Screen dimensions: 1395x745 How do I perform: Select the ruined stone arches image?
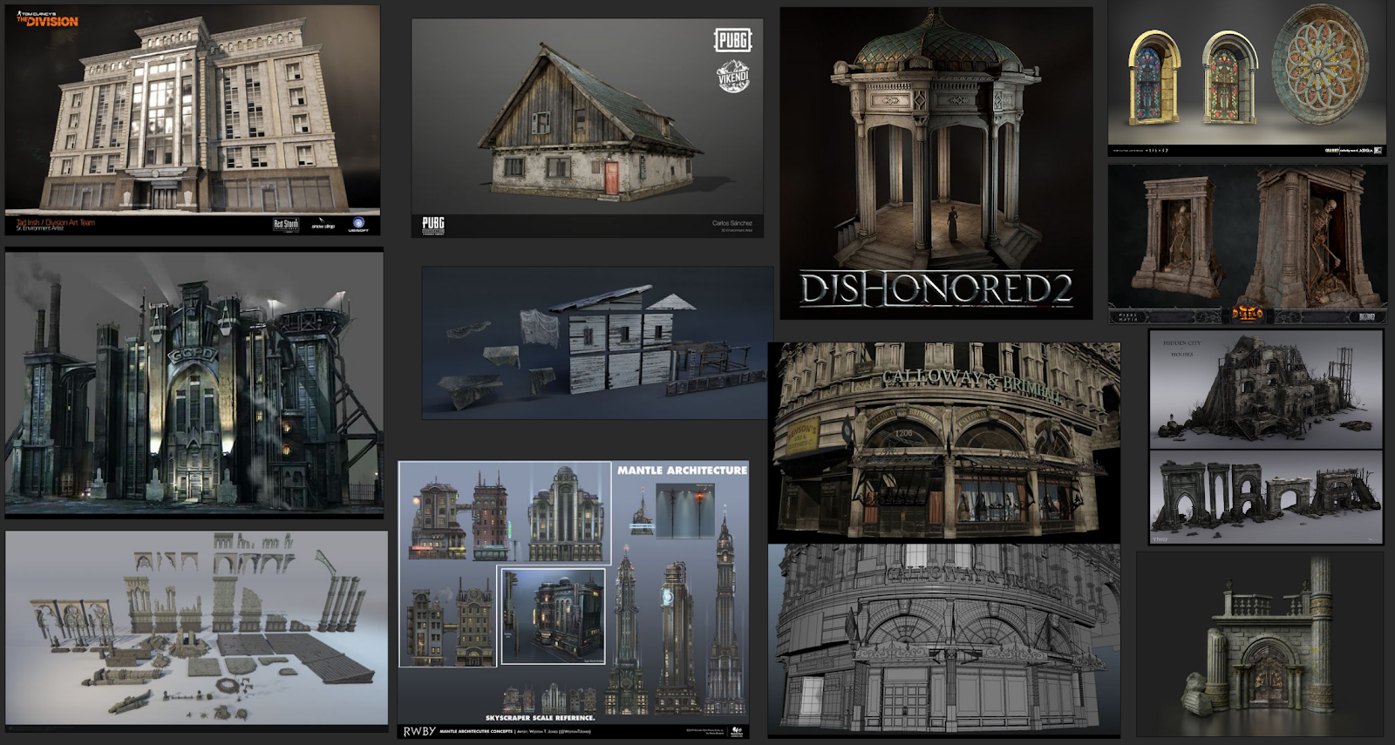[1266, 498]
